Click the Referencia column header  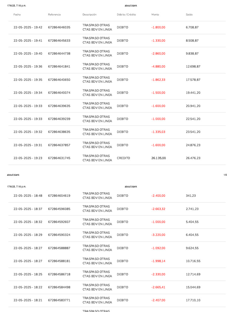(x=54, y=15)
